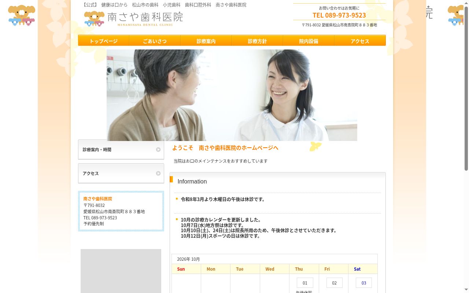Click the お問い合わせはお気軽に text

(339, 8)
